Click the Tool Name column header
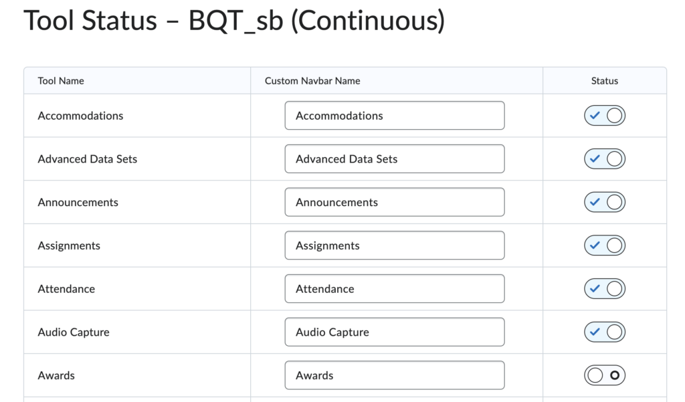Viewport: 685px width, 402px height. pyautogui.click(x=61, y=81)
